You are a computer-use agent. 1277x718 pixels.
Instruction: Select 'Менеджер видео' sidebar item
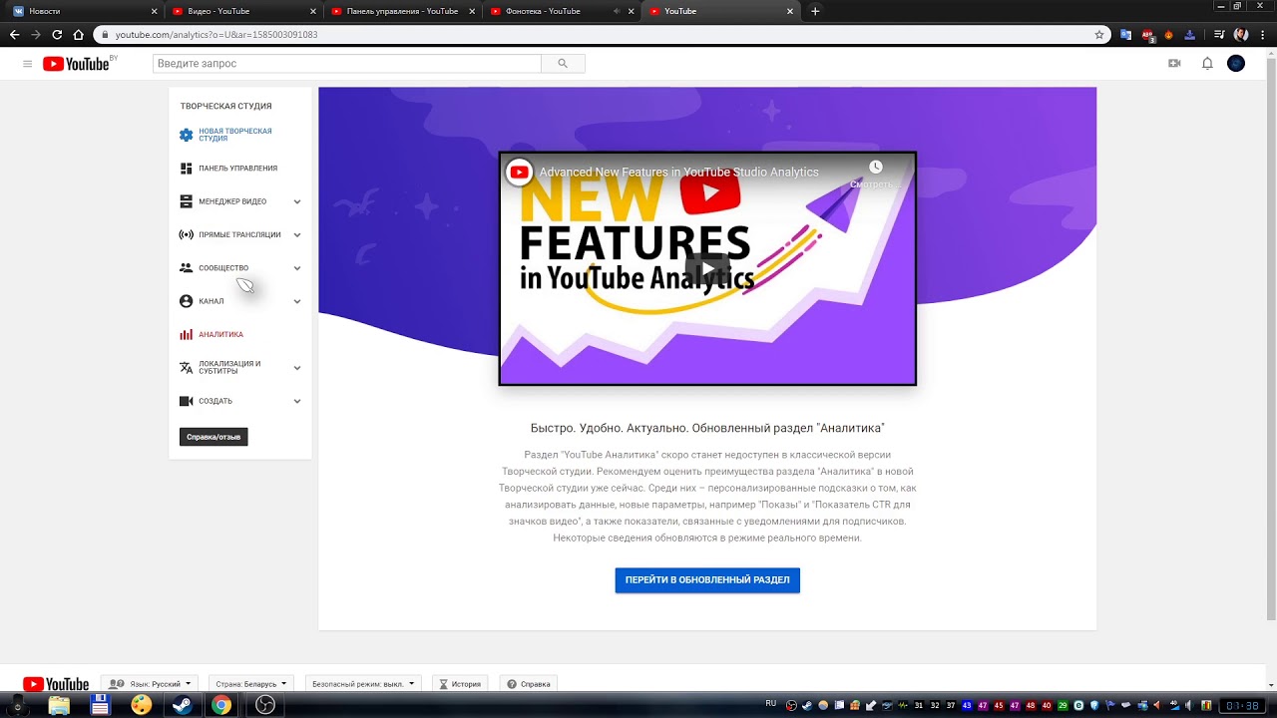click(223, 201)
